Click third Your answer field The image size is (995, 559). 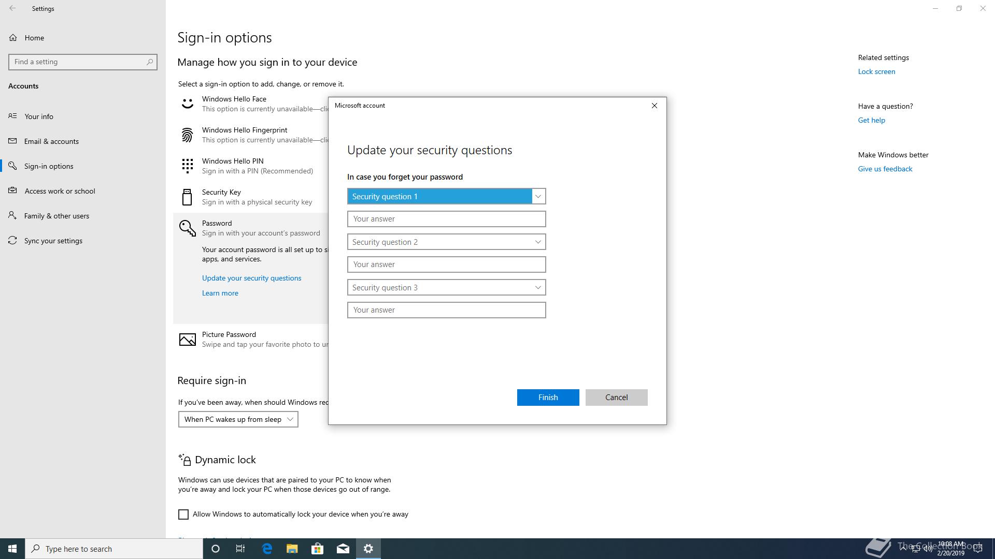pos(446,310)
